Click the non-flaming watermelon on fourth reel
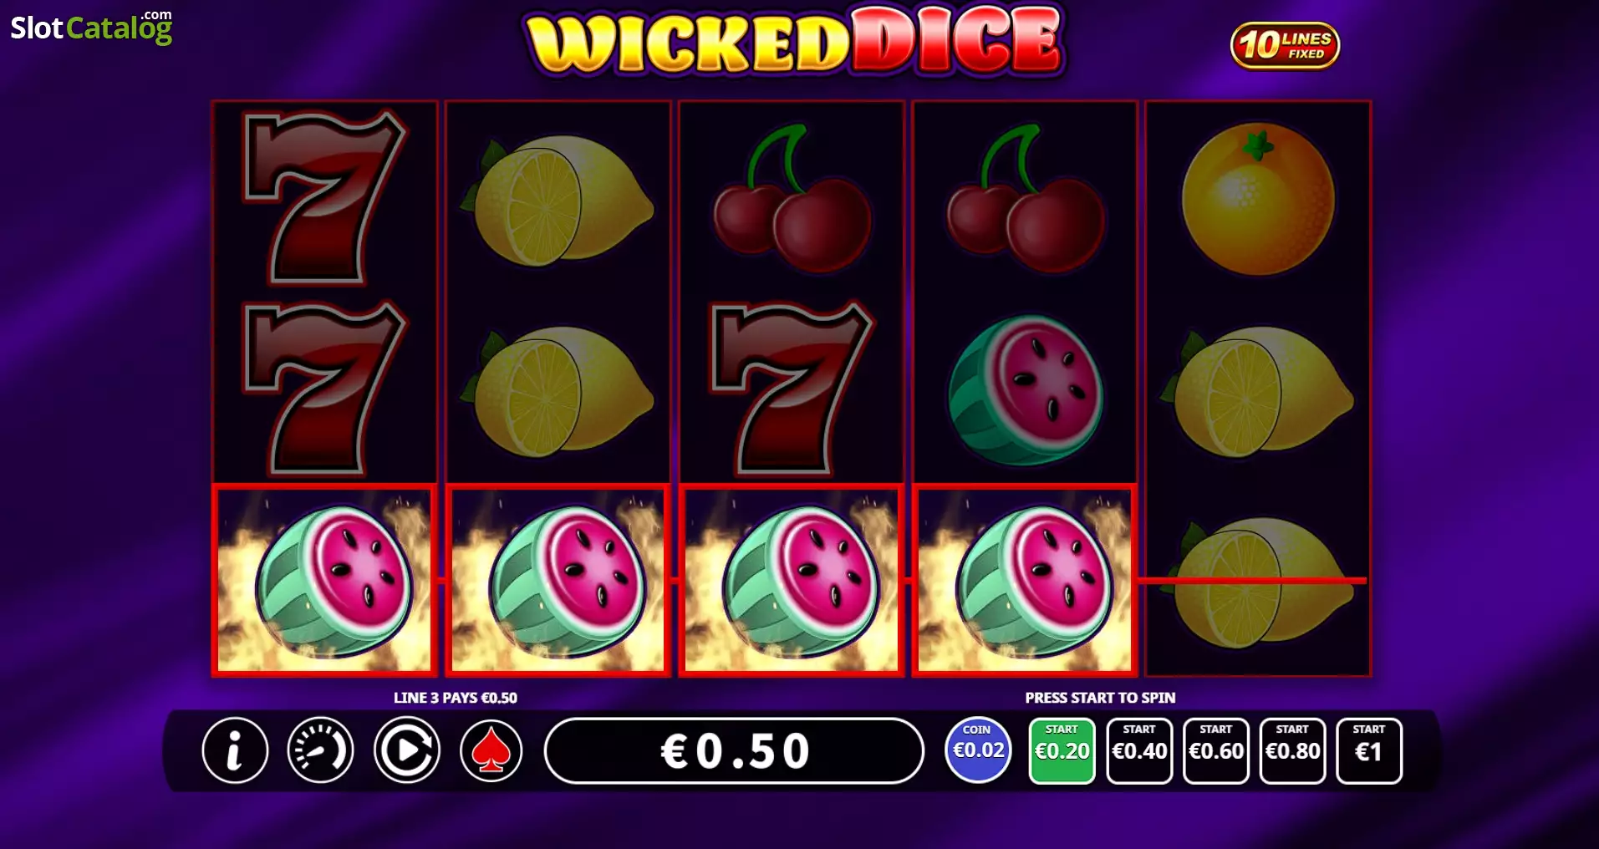The height and width of the screenshot is (849, 1599). pos(1025,389)
